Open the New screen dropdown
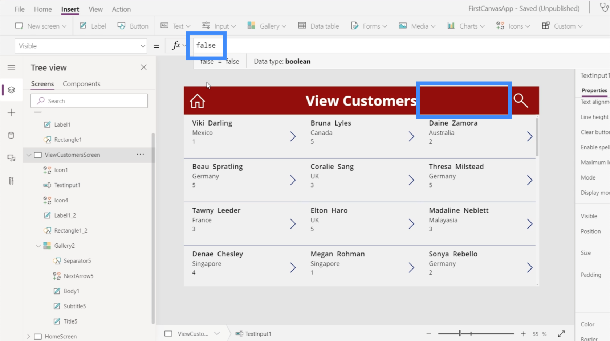This screenshot has width=610, height=341. pyautogui.click(x=41, y=26)
